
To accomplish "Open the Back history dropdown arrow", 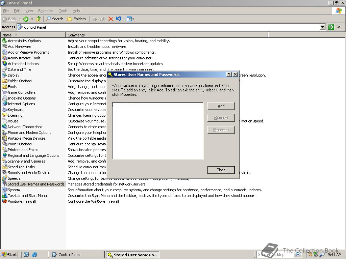I will tap(20, 19).
